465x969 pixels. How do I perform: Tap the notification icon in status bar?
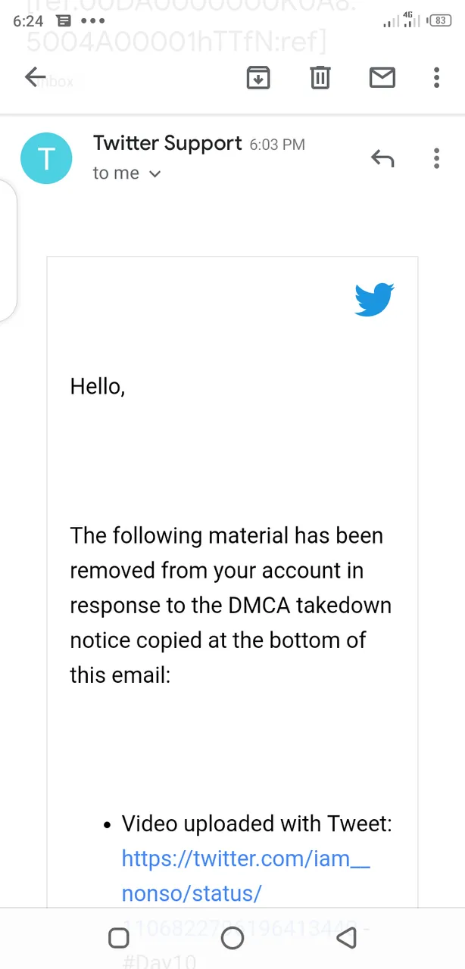click(64, 21)
